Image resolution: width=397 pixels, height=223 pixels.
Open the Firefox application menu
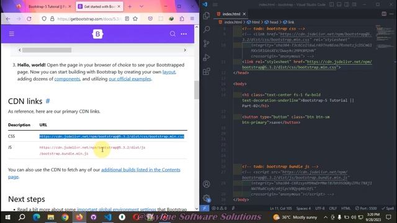pos(192,19)
